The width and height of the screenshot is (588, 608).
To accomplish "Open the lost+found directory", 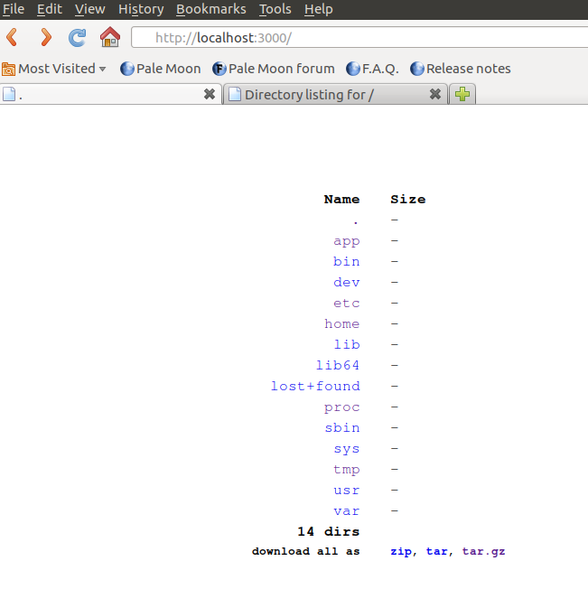I will pos(315,386).
